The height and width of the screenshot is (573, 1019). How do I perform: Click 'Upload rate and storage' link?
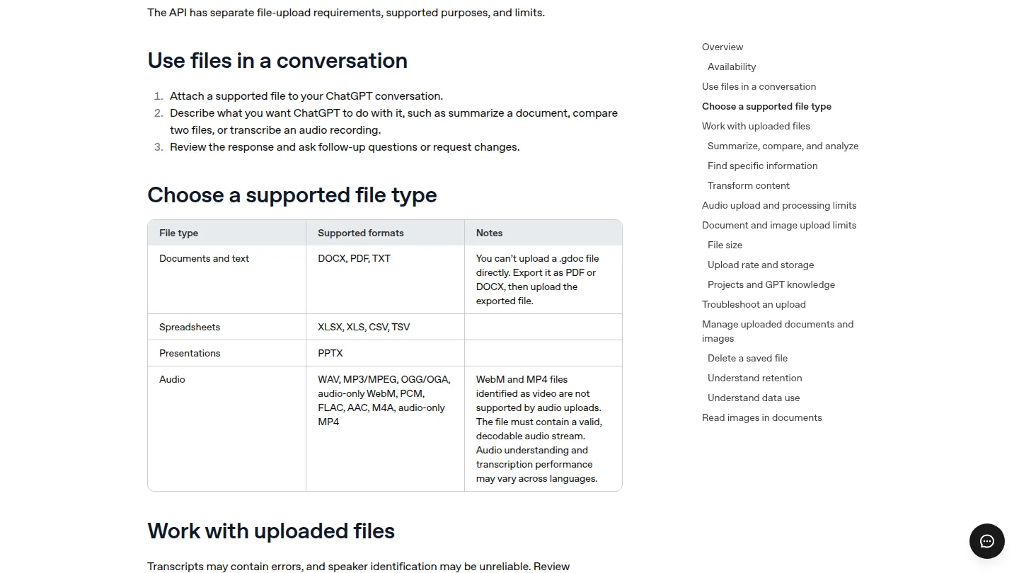coord(761,265)
